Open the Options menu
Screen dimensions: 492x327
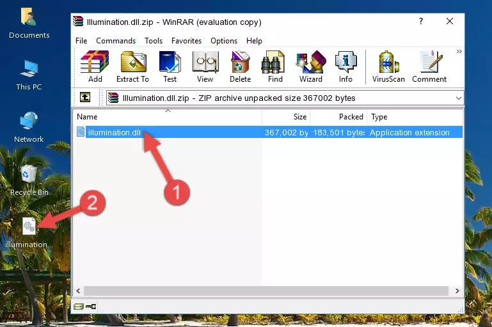click(224, 41)
